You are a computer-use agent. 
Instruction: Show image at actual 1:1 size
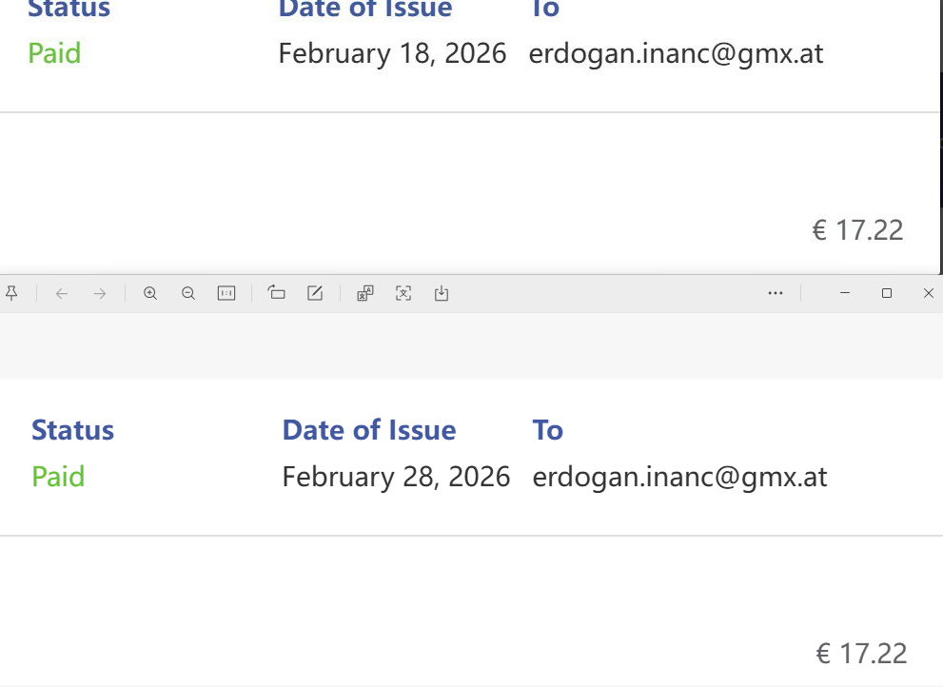(226, 294)
